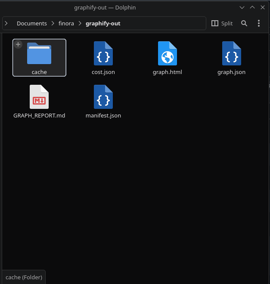Image resolution: width=270 pixels, height=284 pixels.
Task: Select the graph.json file icon
Action: tap(232, 53)
